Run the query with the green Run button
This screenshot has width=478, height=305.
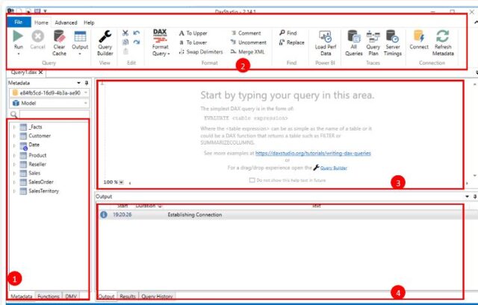click(18, 36)
